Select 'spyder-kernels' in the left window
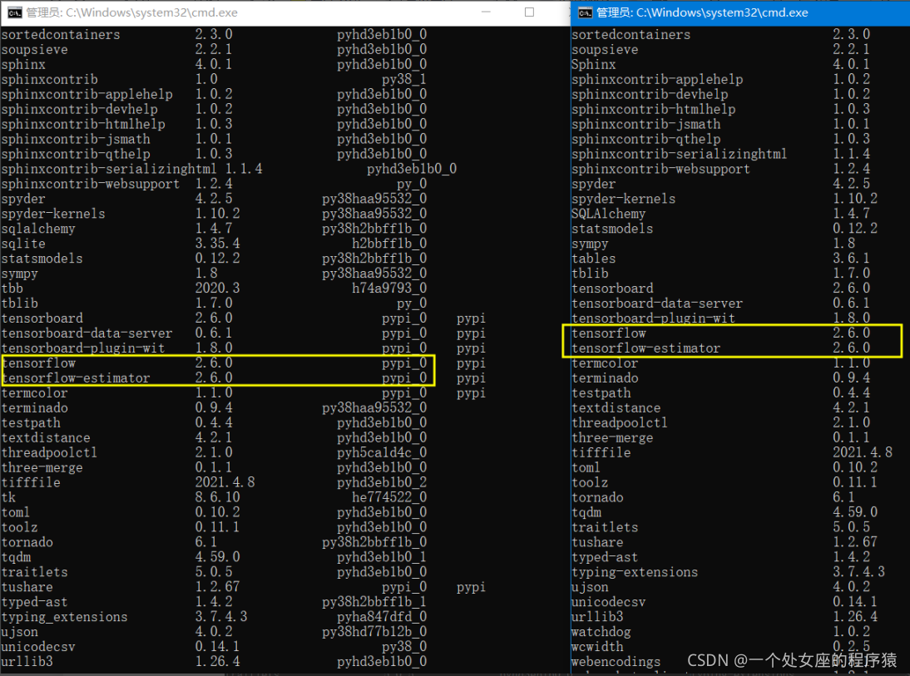910x676 pixels. (x=52, y=214)
